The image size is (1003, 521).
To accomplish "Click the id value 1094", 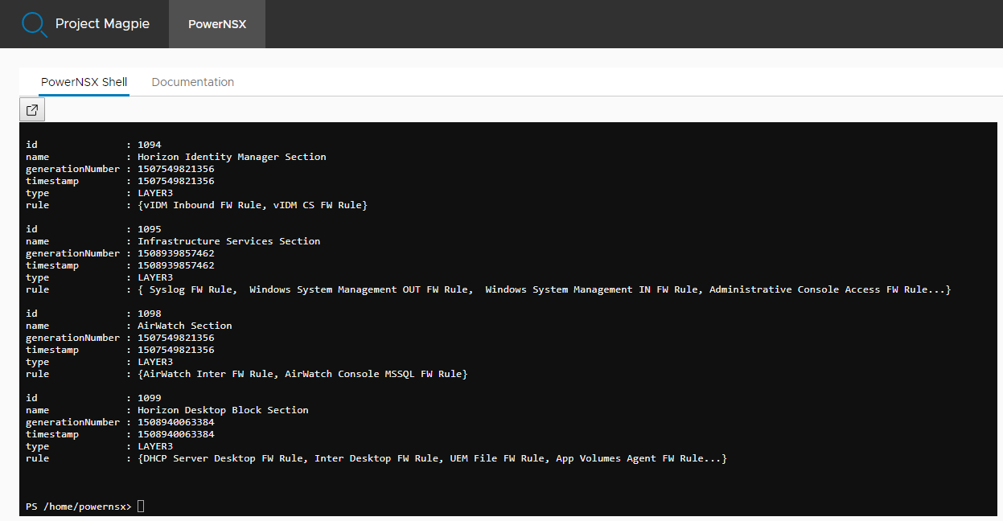I will 150,145.
